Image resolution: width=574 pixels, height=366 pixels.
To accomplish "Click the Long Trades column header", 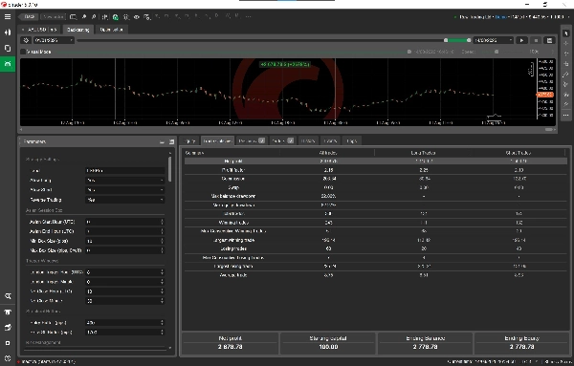I will 424,153.
